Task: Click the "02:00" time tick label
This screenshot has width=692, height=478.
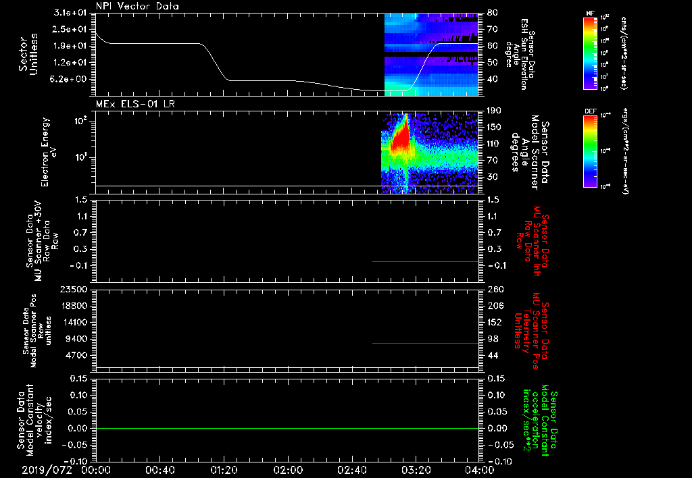Action: coord(288,470)
